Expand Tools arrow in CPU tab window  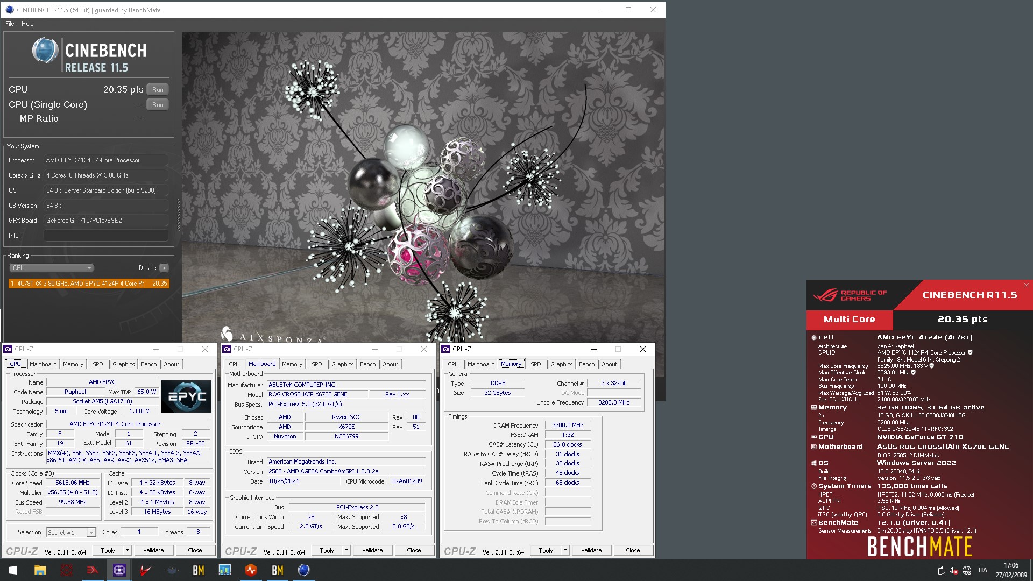click(127, 550)
